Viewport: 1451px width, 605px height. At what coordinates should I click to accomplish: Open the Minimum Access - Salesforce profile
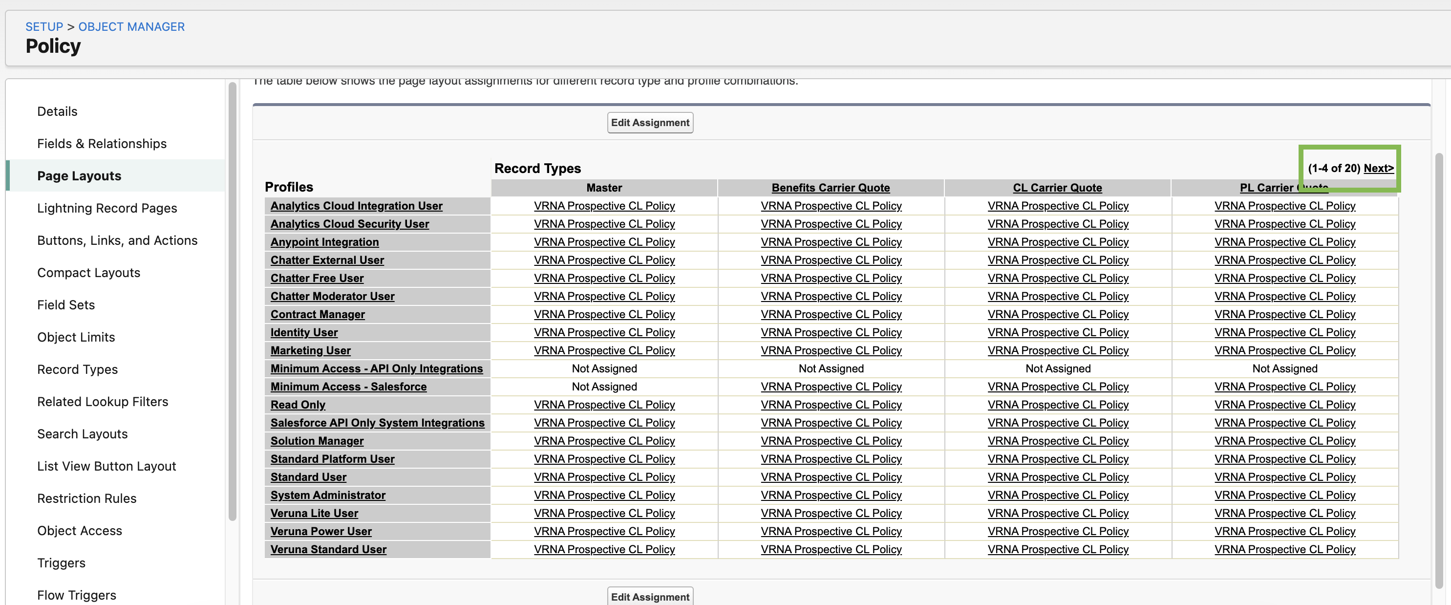pyautogui.click(x=348, y=386)
